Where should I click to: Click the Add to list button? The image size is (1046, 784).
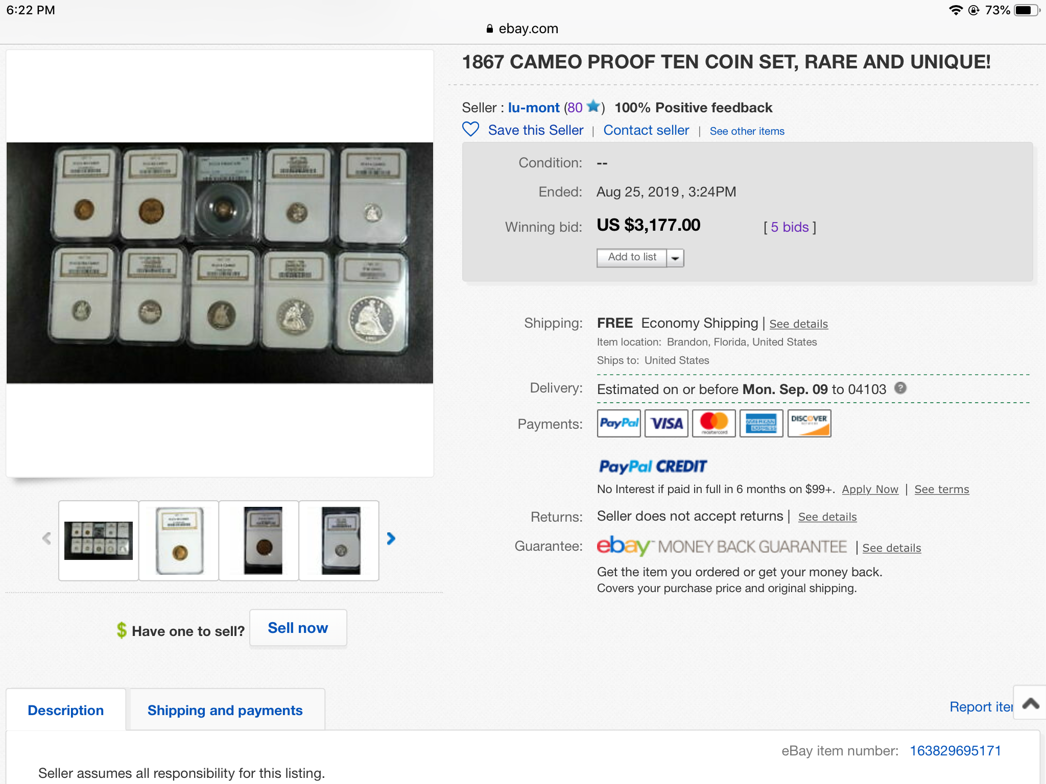click(x=632, y=258)
